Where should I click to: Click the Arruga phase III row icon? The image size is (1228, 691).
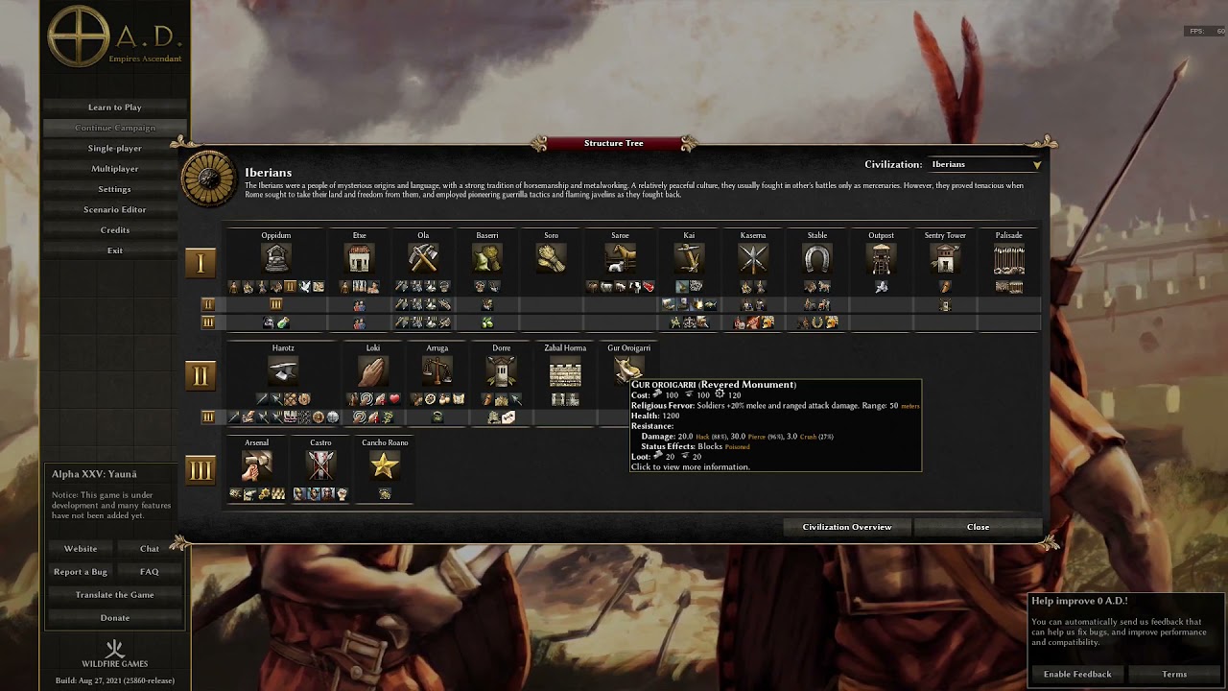(437, 417)
